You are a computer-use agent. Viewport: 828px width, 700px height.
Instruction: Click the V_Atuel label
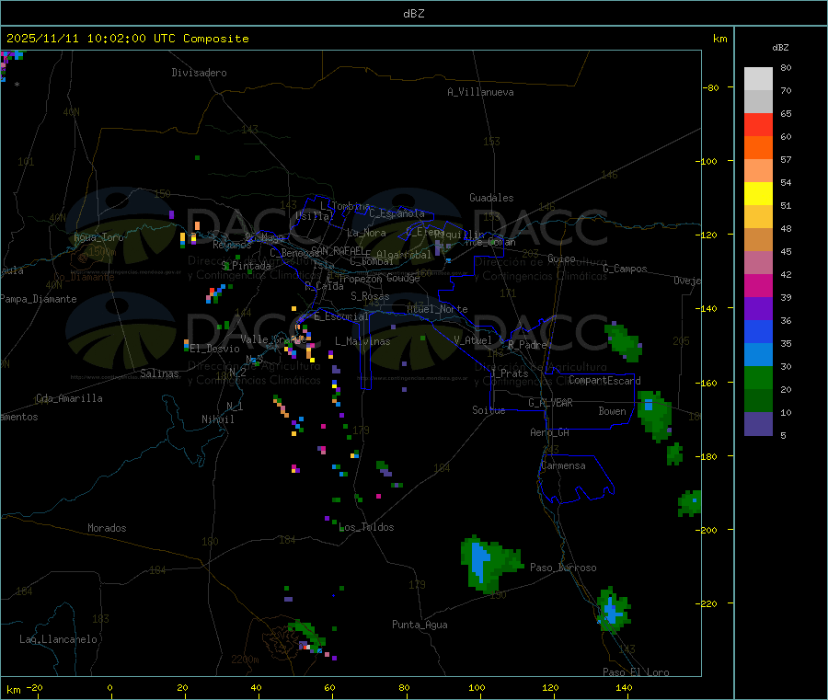(x=473, y=340)
